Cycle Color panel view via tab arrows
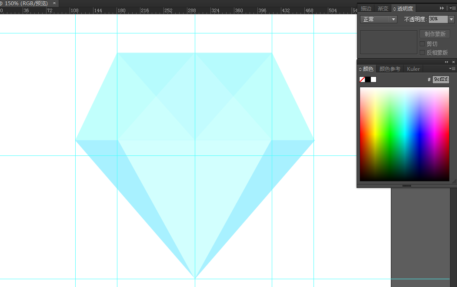The image size is (457, 287). [x=360, y=69]
